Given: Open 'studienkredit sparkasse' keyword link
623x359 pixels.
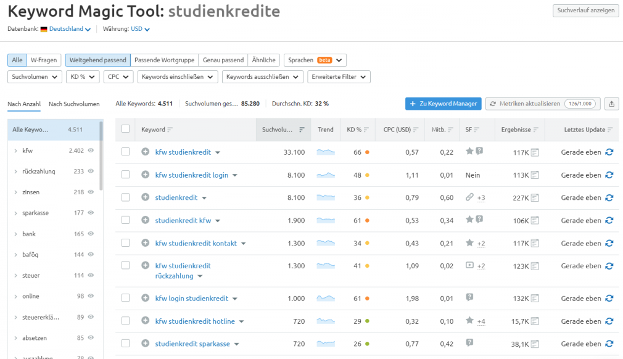Looking at the screenshot, I should [x=192, y=344].
